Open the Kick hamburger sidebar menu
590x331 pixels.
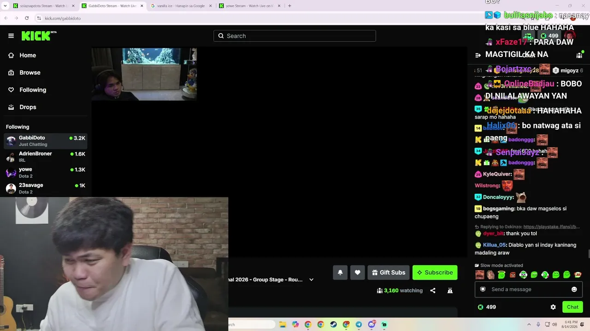(11, 36)
